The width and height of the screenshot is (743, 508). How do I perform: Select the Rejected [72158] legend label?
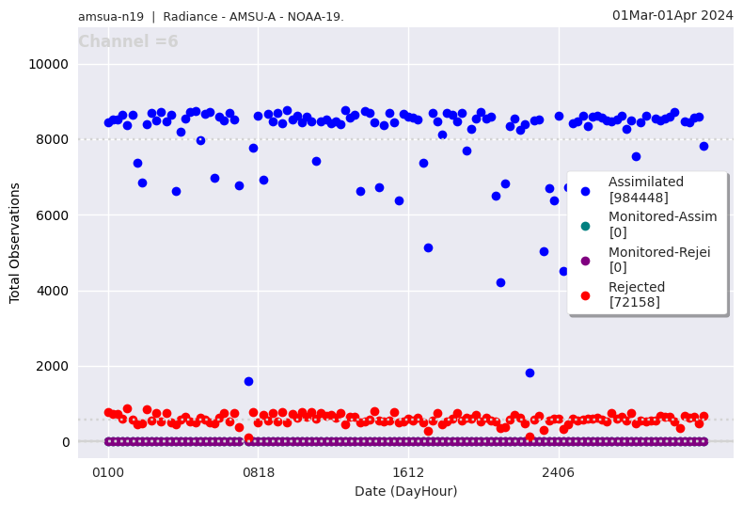click(x=635, y=294)
